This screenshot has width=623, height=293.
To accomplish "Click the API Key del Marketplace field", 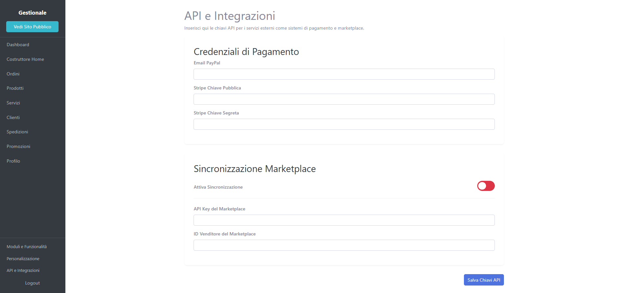I will pos(344,220).
